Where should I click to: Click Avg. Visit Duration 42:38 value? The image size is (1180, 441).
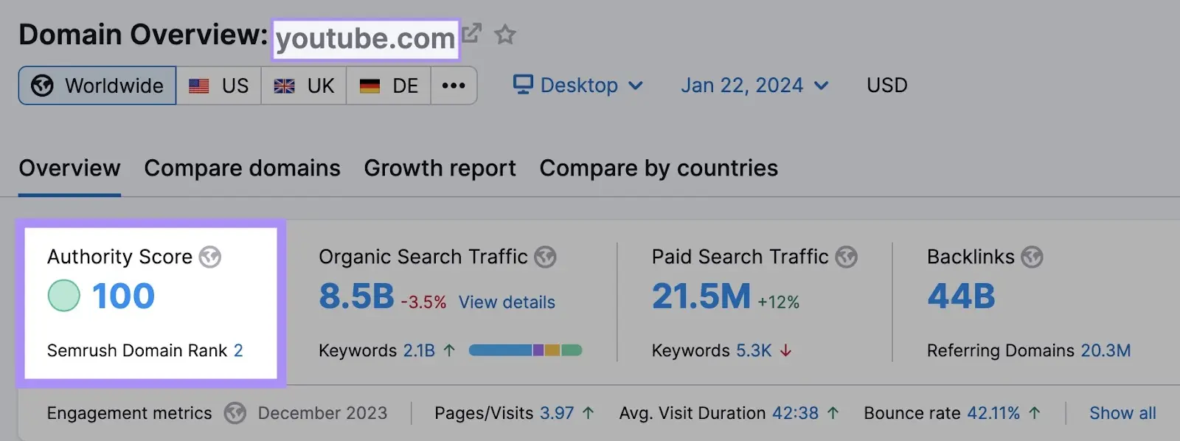point(795,413)
